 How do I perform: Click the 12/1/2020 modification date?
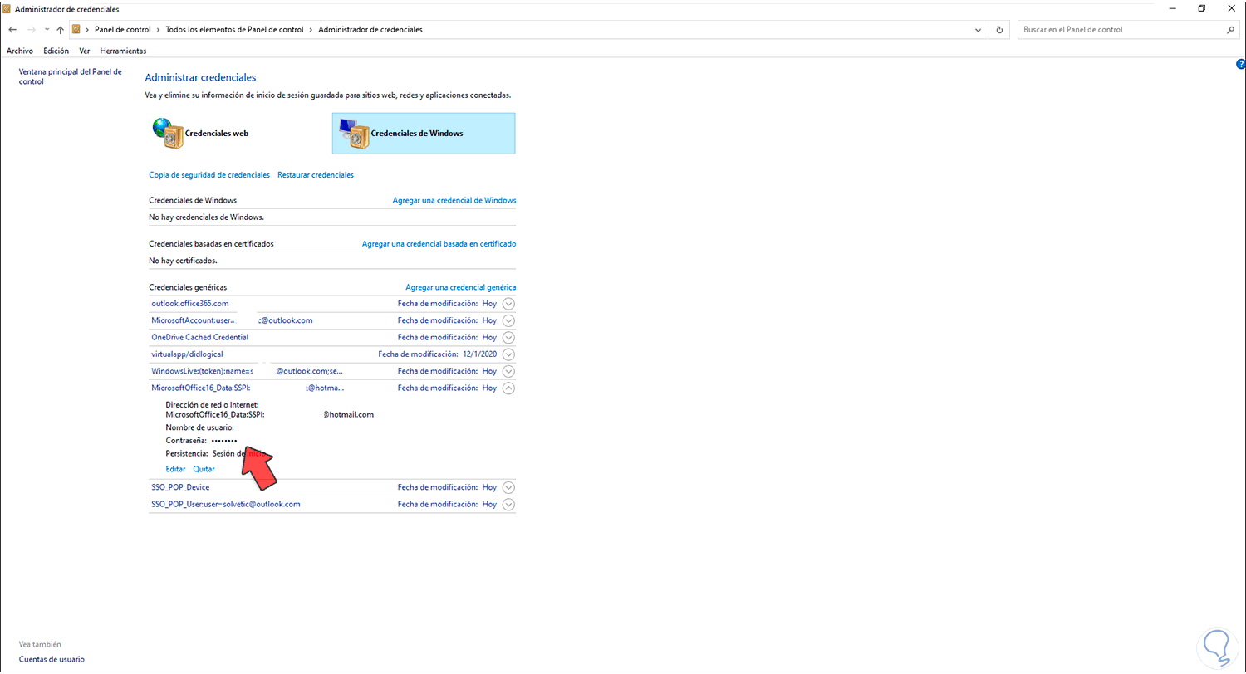[x=478, y=354]
